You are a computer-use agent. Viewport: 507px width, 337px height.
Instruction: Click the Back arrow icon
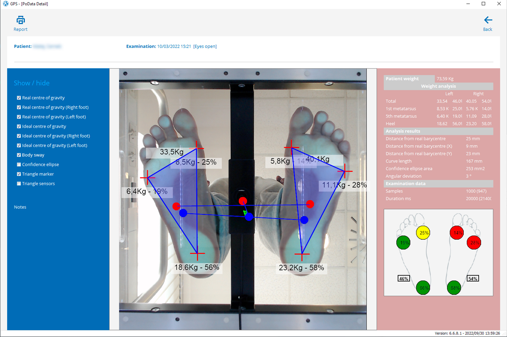[x=488, y=20]
